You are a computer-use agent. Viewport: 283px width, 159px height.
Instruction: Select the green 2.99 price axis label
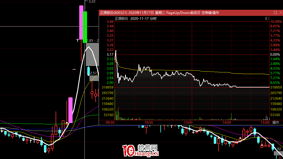click(x=110, y=73)
